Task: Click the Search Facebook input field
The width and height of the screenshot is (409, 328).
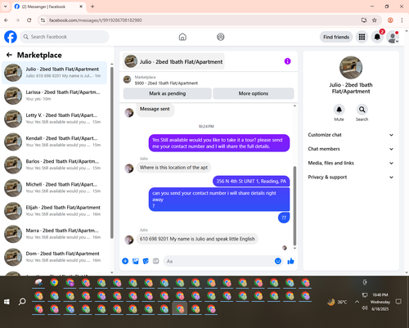Action: (65, 37)
